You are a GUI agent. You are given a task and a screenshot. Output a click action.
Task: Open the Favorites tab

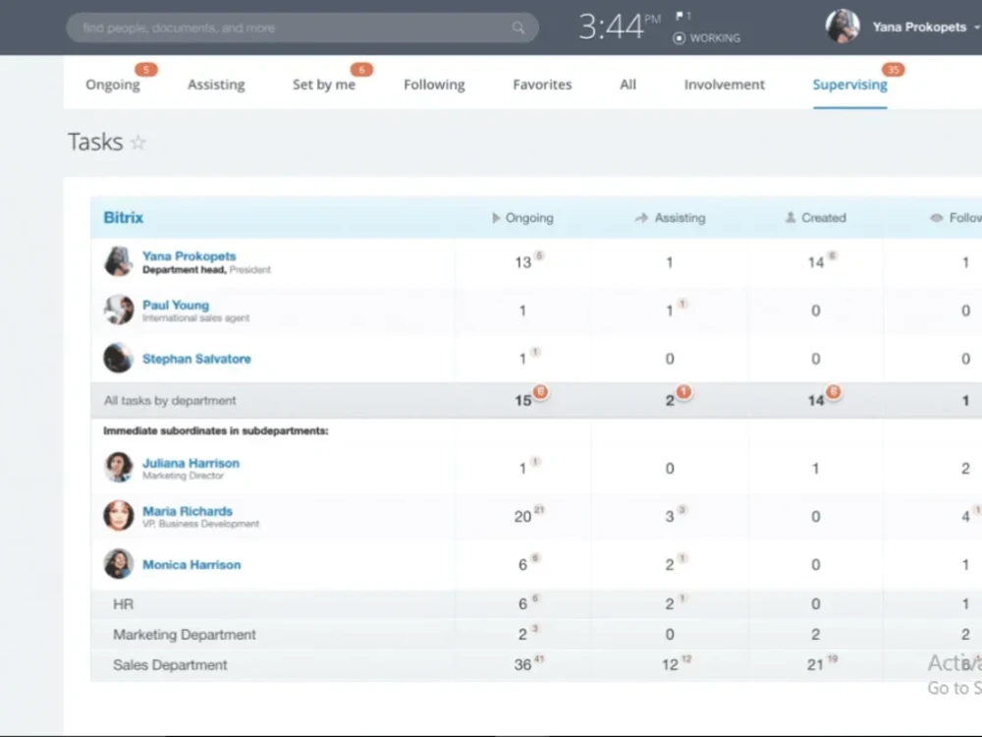coord(541,85)
